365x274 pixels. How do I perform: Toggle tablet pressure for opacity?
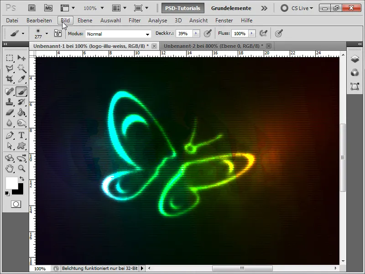pyautogui.click(x=208, y=33)
